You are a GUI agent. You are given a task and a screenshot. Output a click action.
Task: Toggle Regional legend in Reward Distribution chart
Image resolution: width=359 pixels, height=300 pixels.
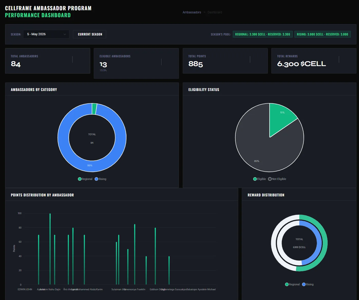tap(292, 284)
